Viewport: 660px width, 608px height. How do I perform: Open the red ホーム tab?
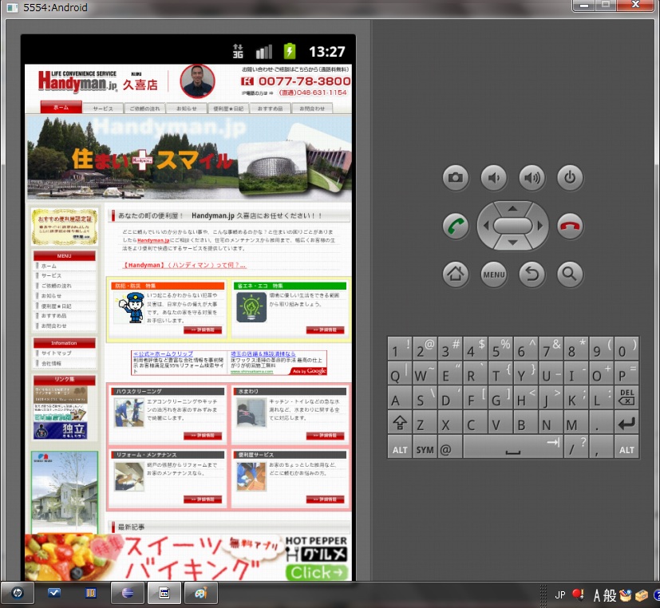point(61,107)
